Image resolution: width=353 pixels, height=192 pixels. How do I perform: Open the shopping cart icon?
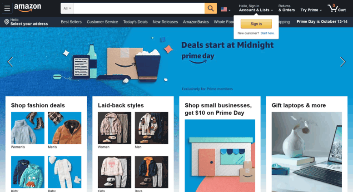332,8
